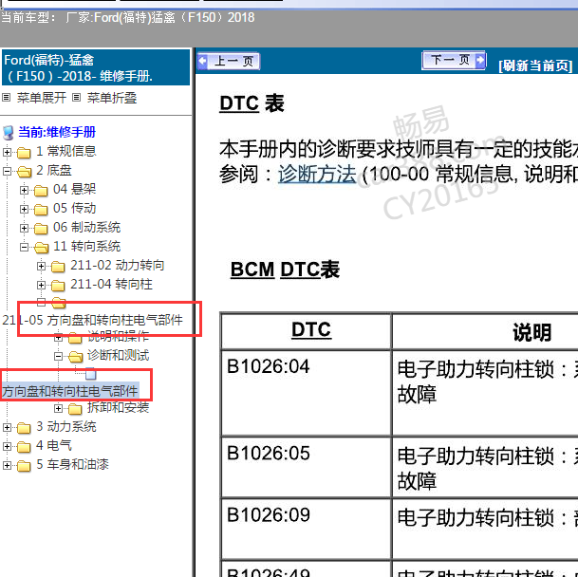Select tree item 05 传动
Image resolution: width=578 pixels, height=577 pixels.
pos(74,209)
